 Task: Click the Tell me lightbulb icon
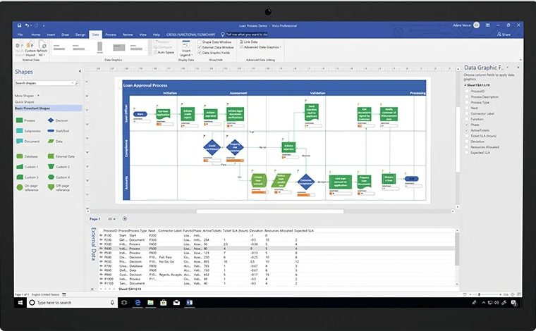click(223, 35)
